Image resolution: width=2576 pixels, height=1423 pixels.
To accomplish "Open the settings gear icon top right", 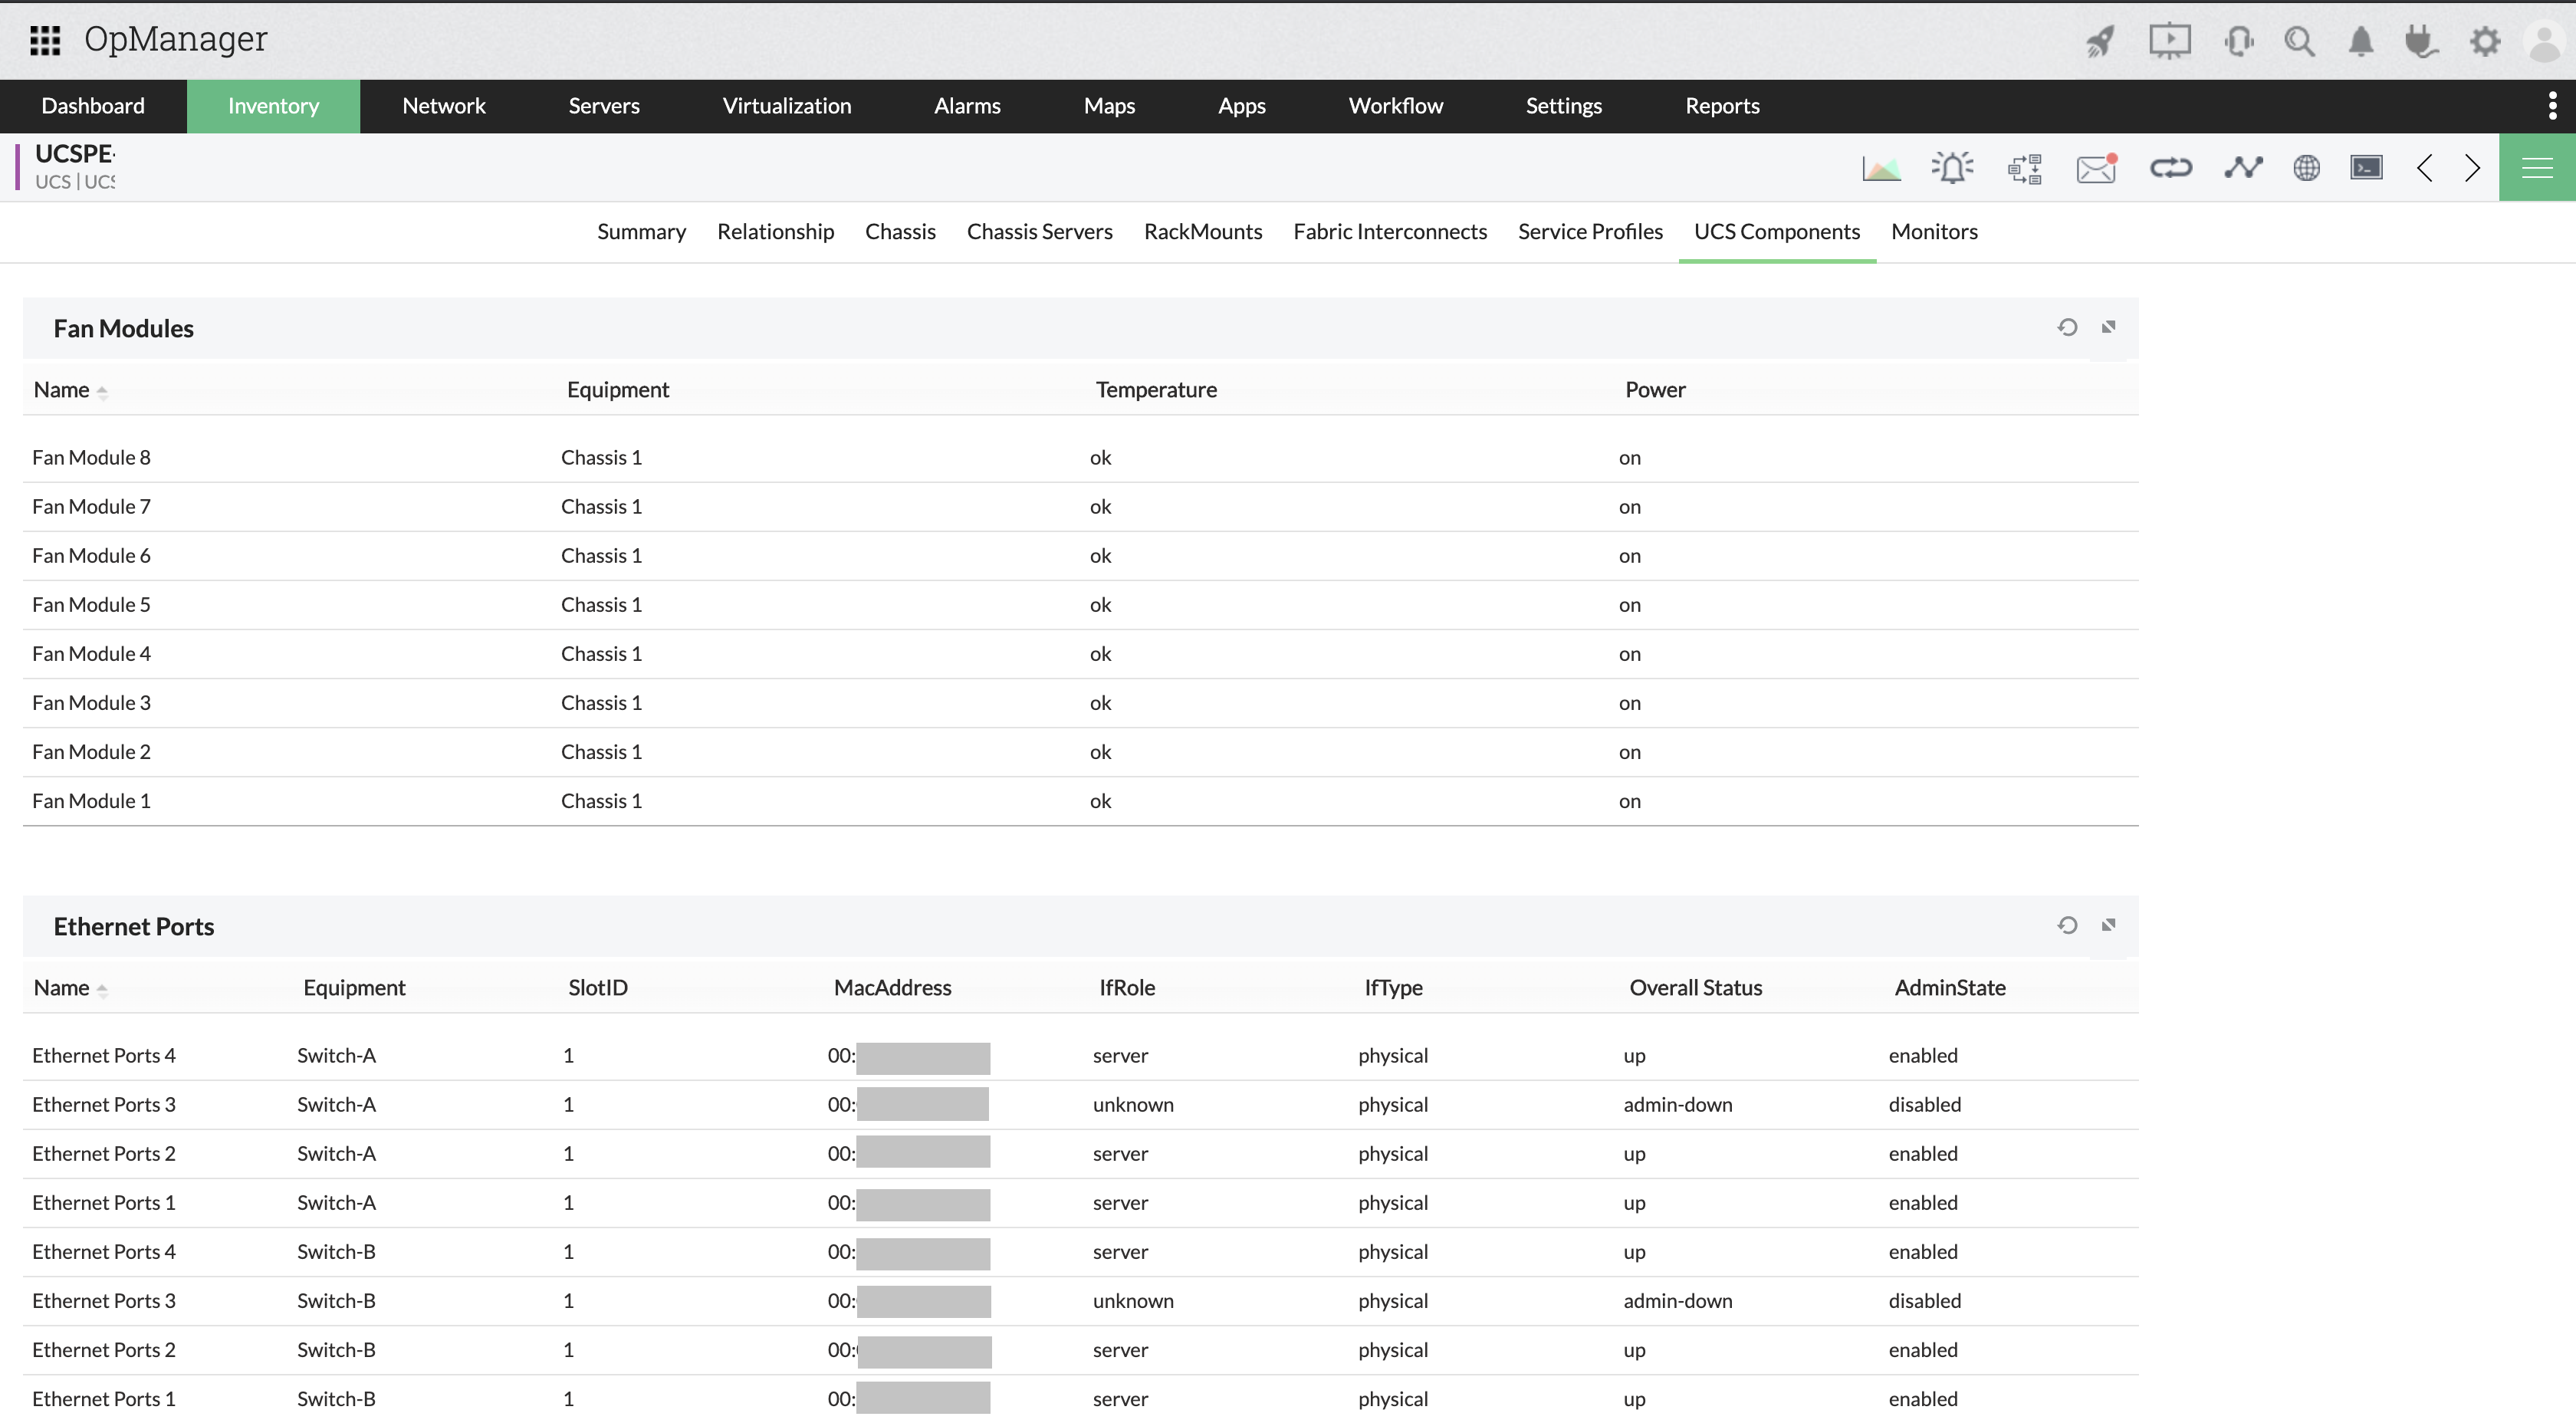I will (2485, 41).
